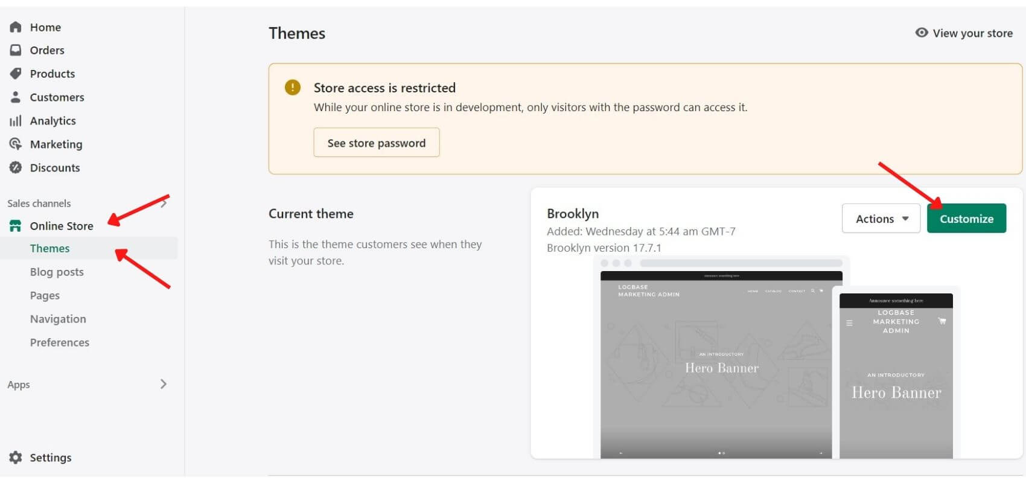Click the Marketing target icon
Image resolution: width=1026 pixels, height=483 pixels.
[x=16, y=144]
